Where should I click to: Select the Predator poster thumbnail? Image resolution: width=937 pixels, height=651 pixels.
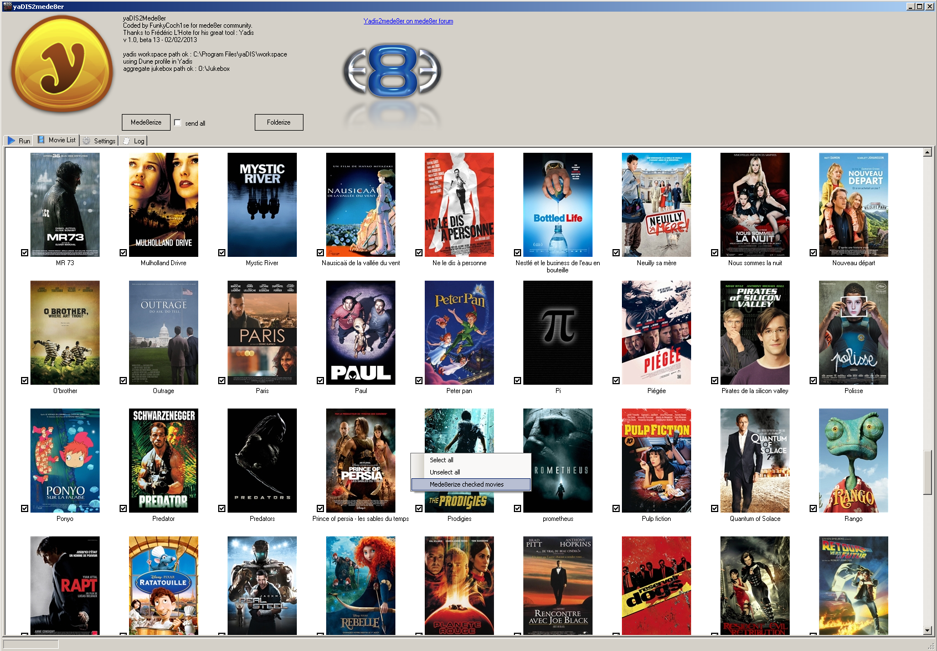(163, 461)
